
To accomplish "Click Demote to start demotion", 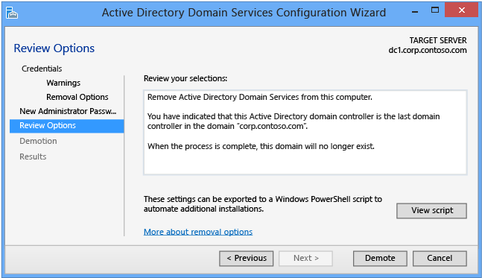I will tap(380, 259).
